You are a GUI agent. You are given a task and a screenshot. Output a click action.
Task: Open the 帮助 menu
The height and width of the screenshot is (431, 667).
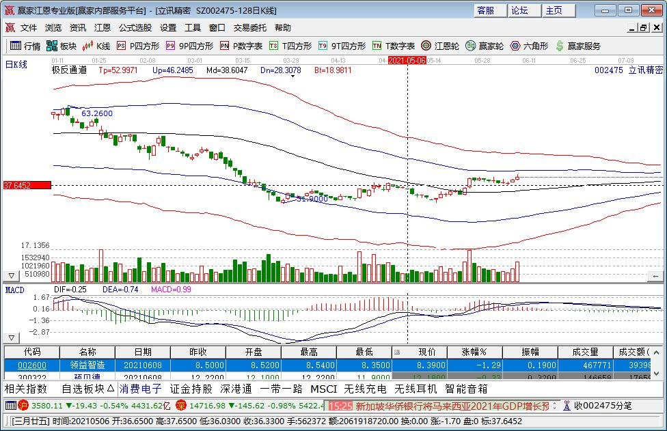click(283, 27)
